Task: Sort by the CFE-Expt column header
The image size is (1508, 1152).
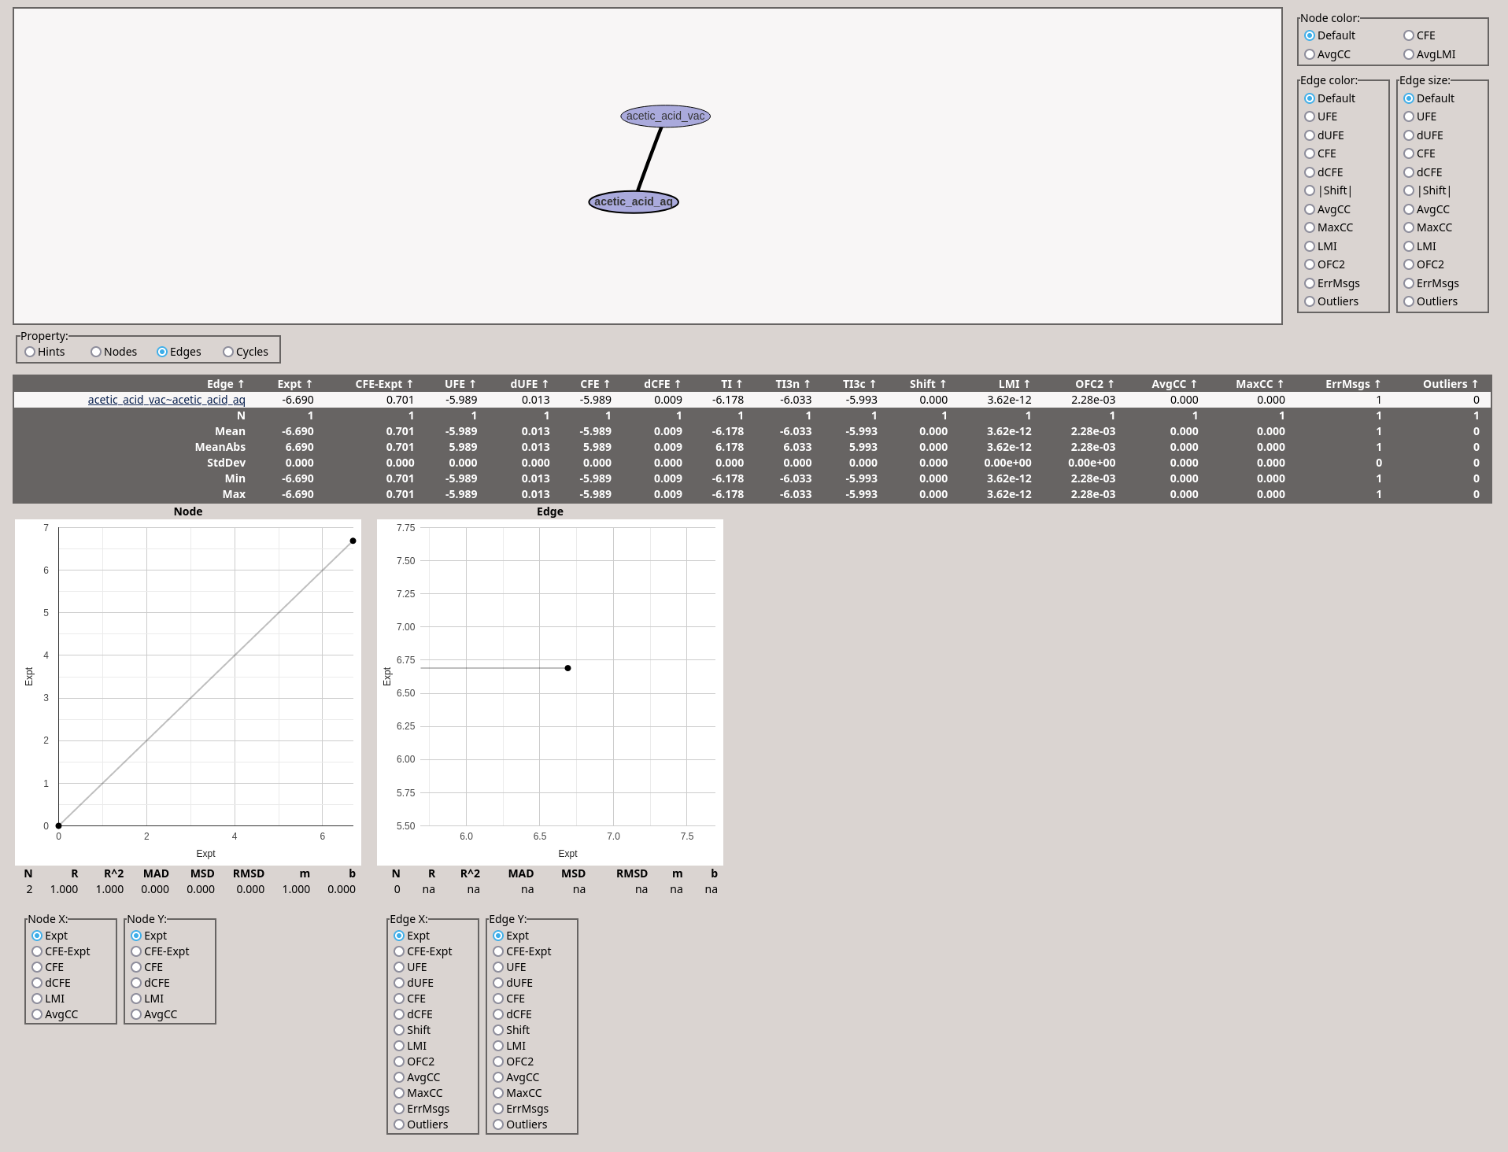Action: pyautogui.click(x=383, y=384)
